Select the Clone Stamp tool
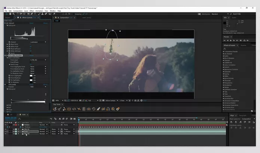 (42, 14)
